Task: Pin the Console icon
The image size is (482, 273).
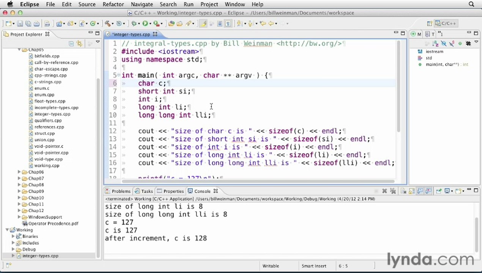Action: [x=439, y=191]
